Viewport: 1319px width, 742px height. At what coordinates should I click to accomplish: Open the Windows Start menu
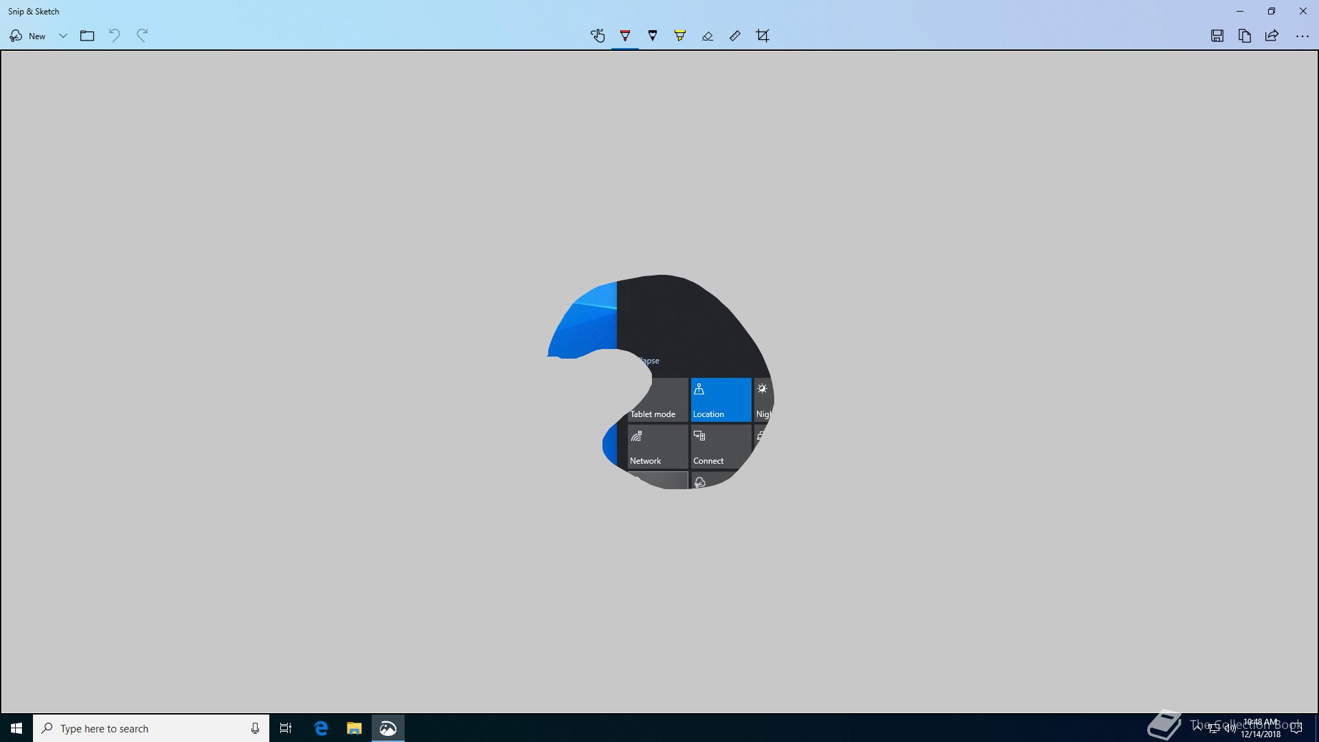[x=16, y=728]
